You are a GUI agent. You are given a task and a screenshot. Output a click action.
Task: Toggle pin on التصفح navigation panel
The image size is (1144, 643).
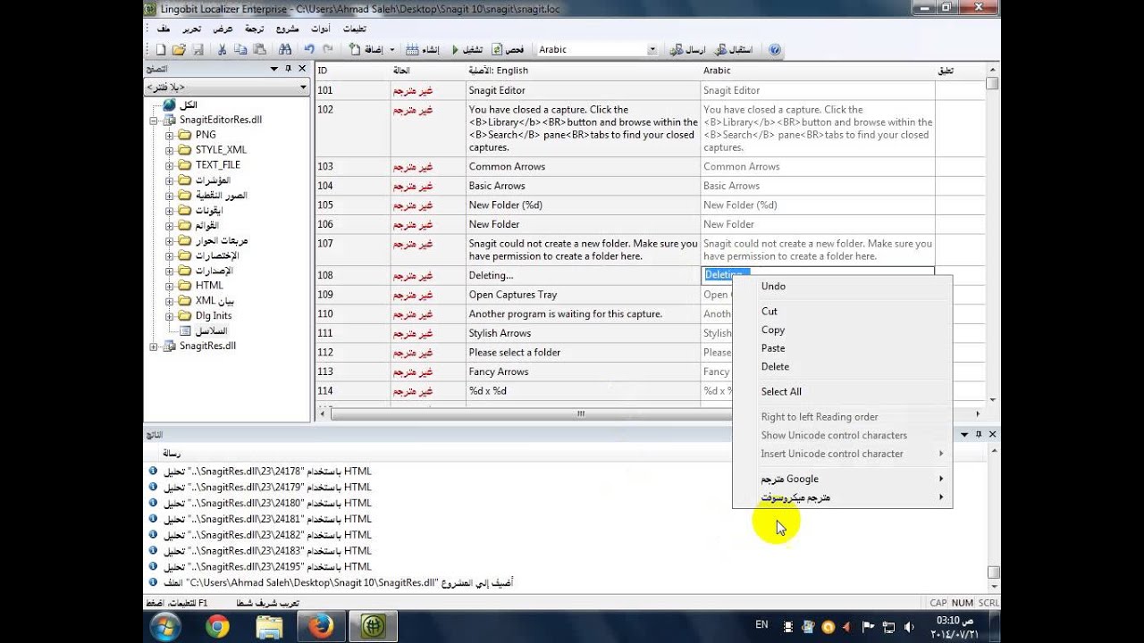288,69
